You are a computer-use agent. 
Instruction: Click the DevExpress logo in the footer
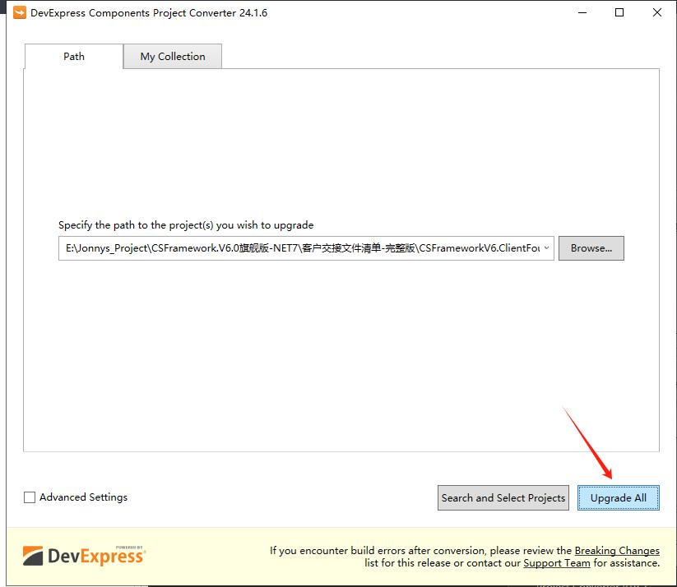point(84,556)
